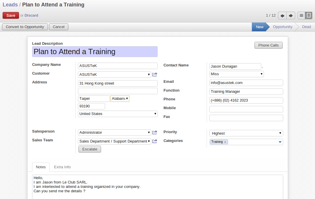Select the Opportunity stage
This screenshot has height=199, width=315.
pyautogui.click(x=282, y=27)
